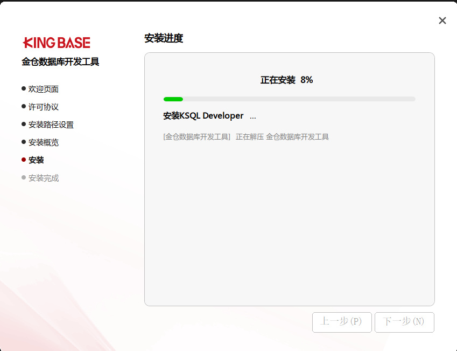Click the green filled part of progress bar
This screenshot has width=457, height=351.
coord(173,99)
